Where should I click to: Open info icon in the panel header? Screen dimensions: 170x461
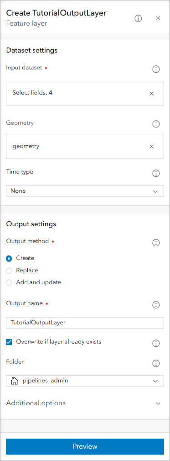click(x=138, y=19)
